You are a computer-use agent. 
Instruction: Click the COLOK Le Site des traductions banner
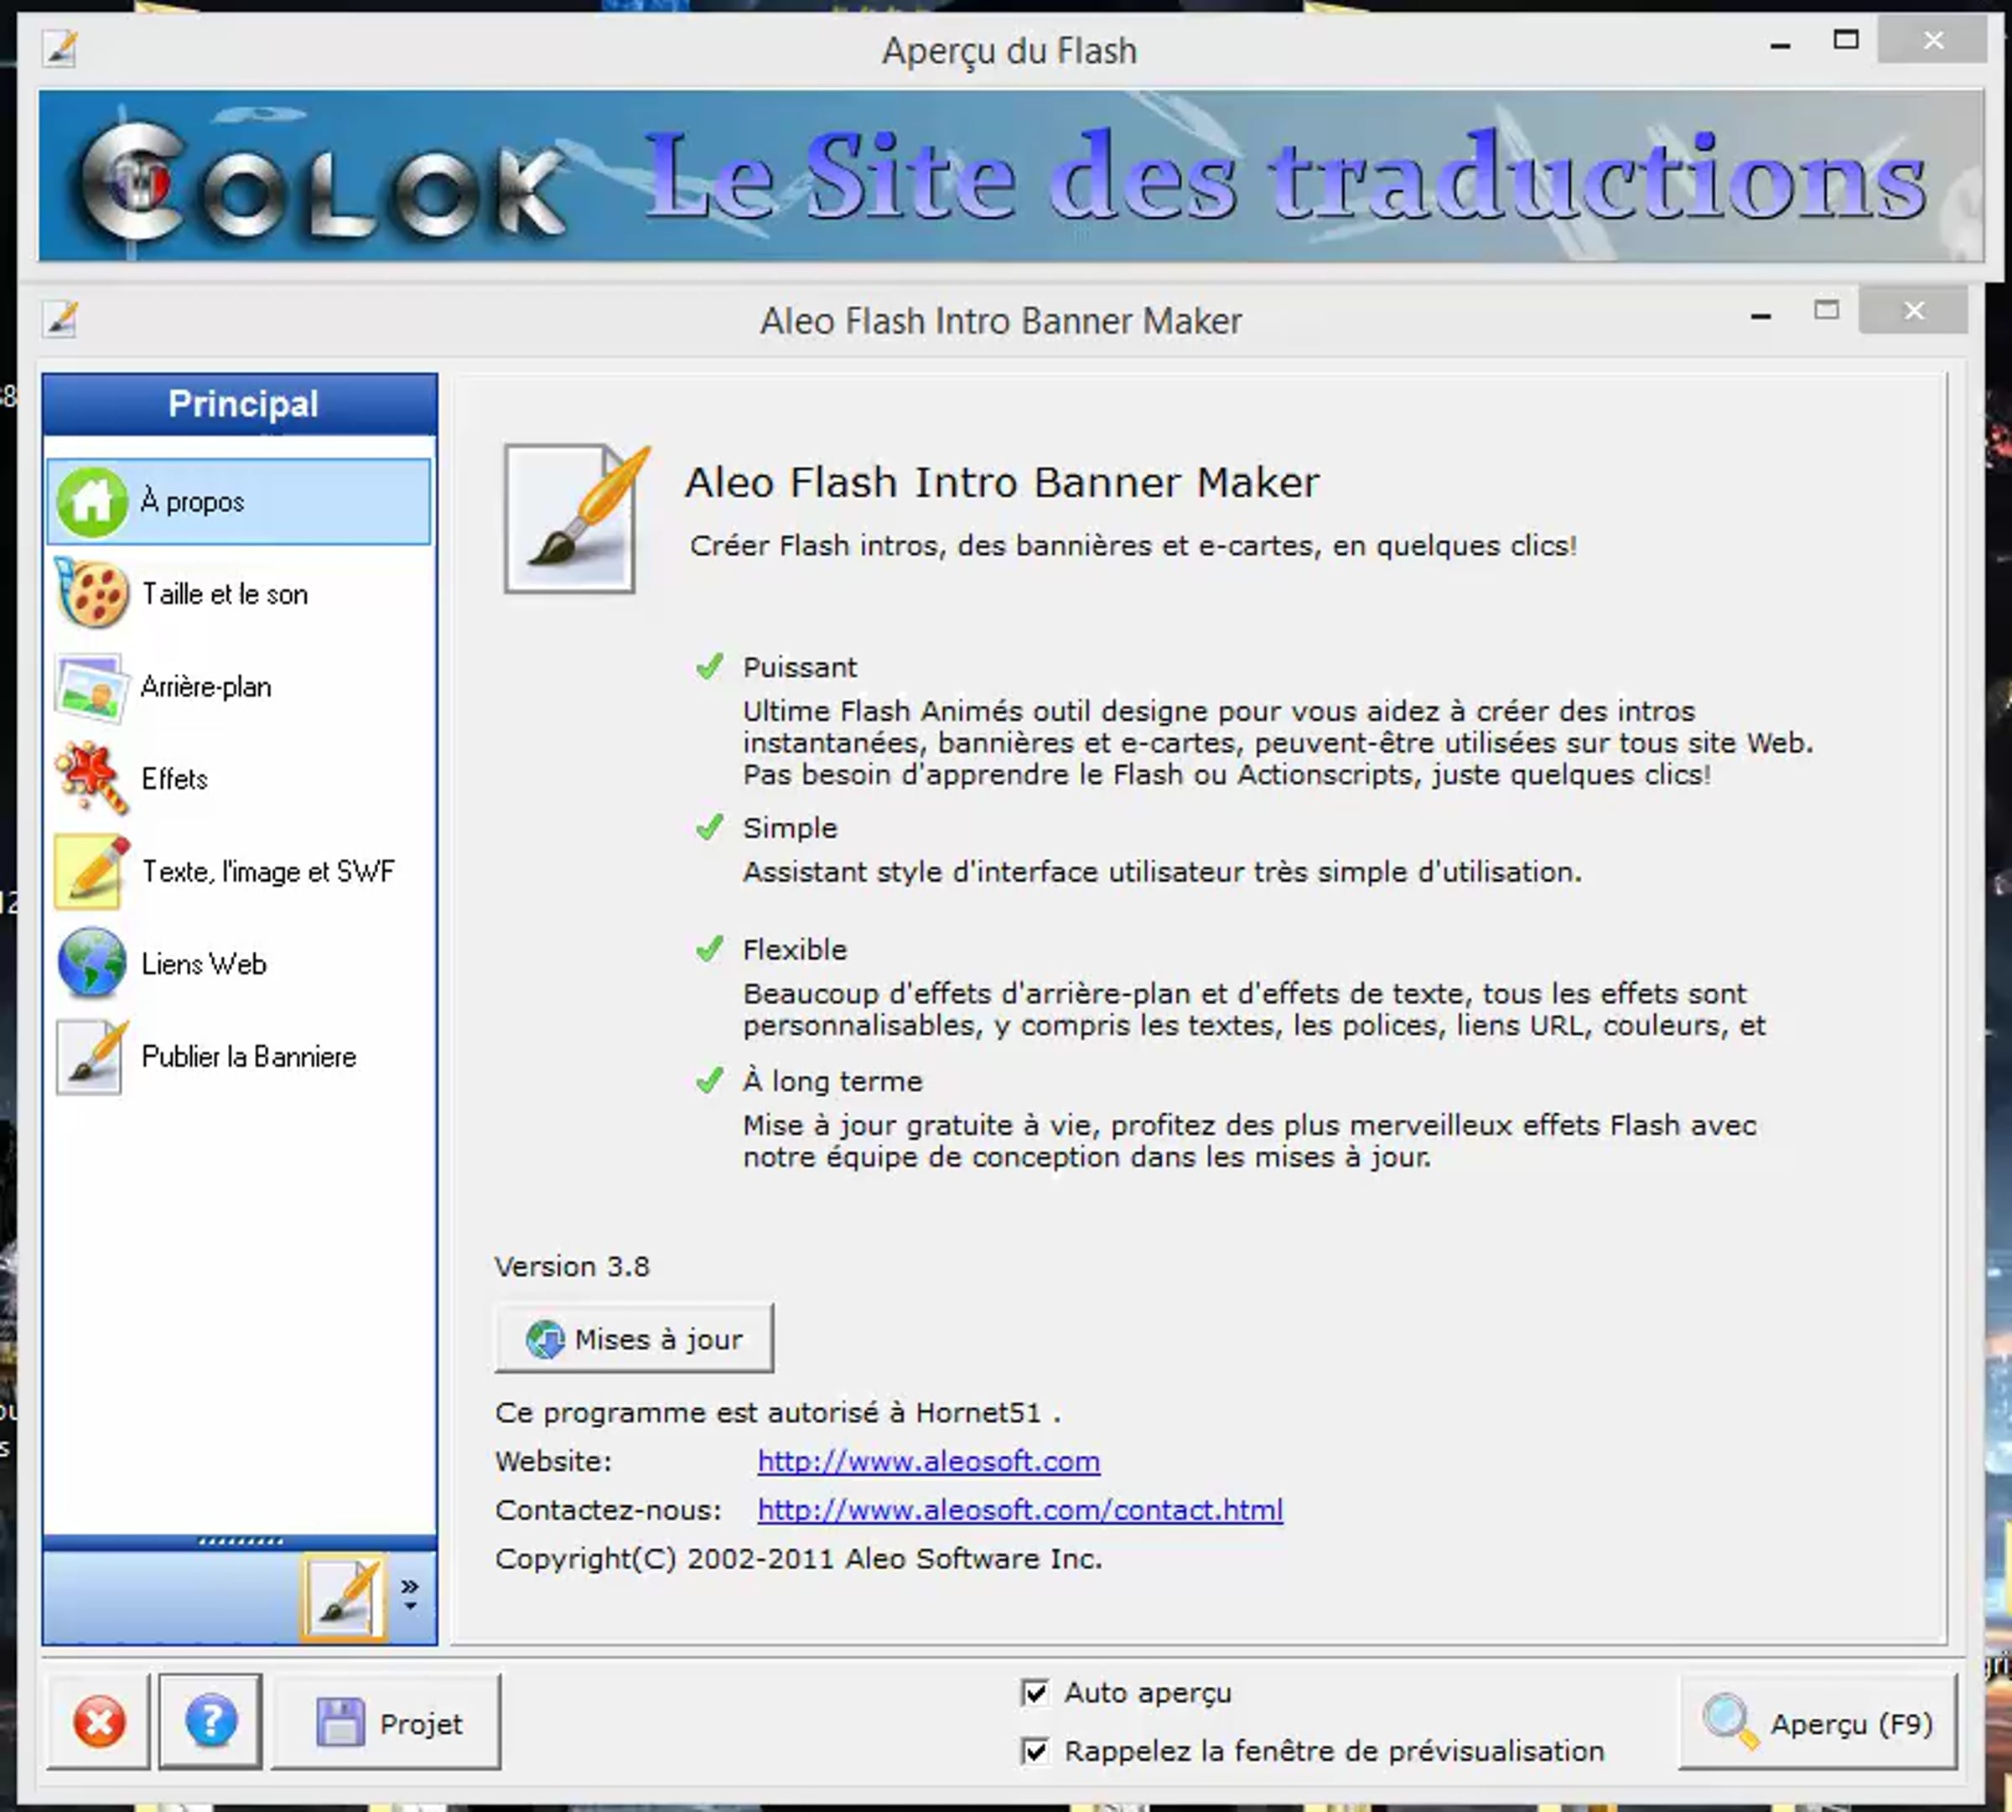click(x=1011, y=176)
